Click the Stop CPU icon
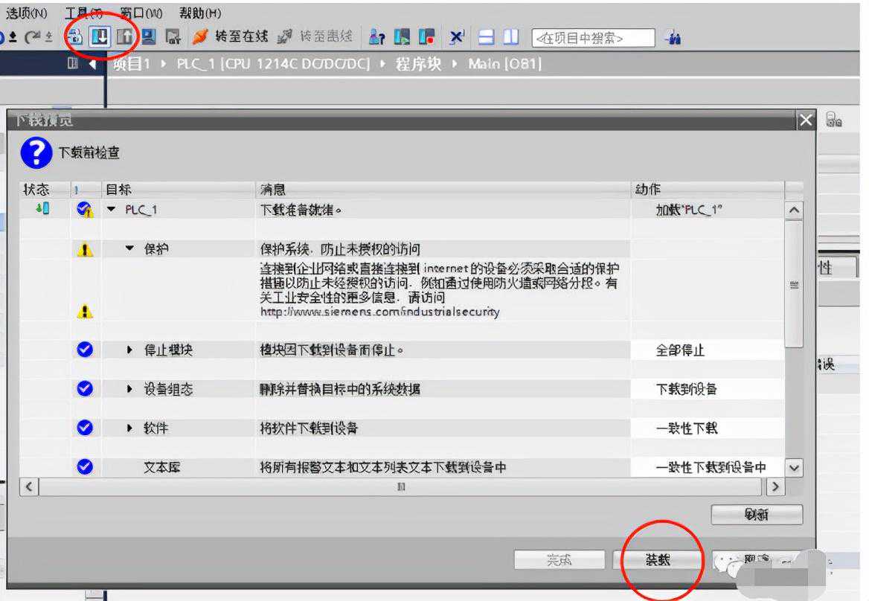The width and height of the screenshot is (869, 601). click(426, 36)
